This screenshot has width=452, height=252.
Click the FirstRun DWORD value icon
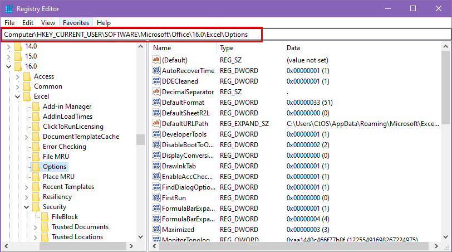click(156, 197)
